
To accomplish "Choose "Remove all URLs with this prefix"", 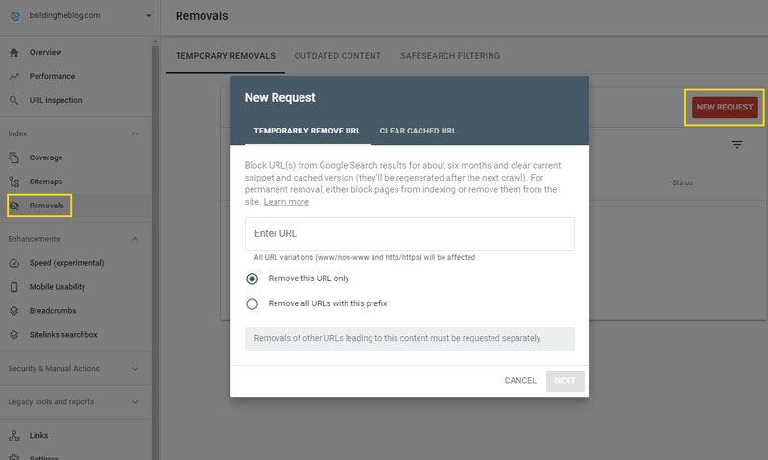I will 252,303.
